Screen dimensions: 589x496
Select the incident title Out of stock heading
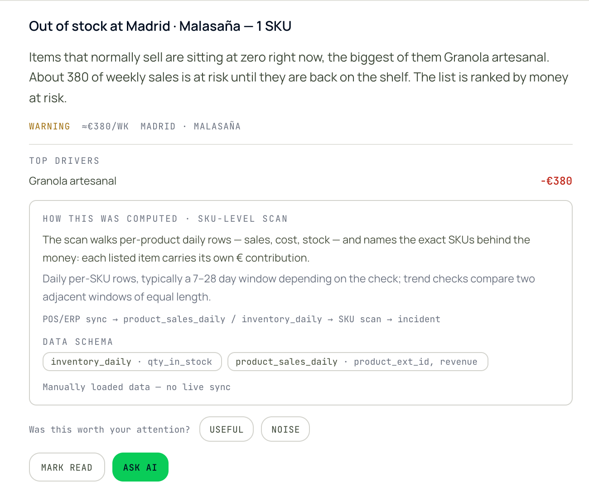(160, 26)
